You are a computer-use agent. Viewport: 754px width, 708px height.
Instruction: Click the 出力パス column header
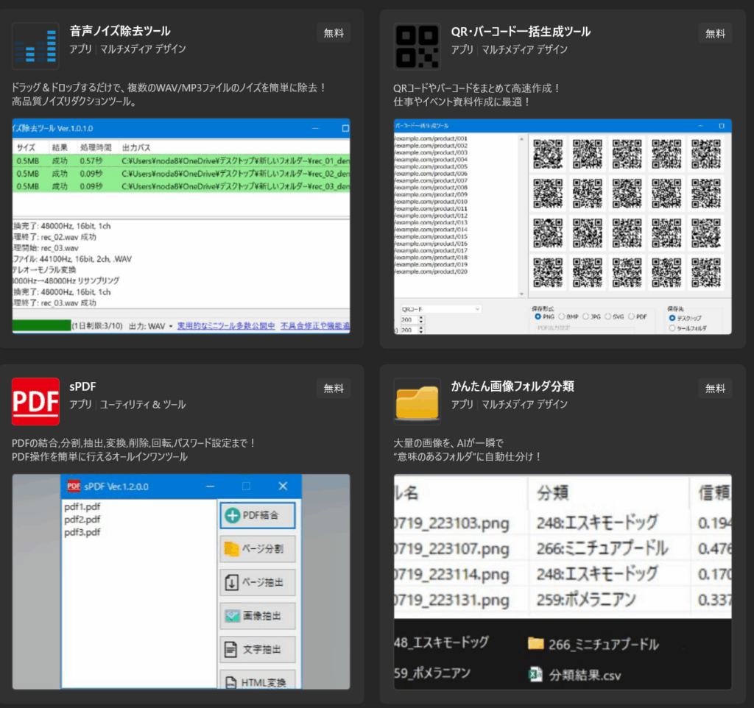coord(135,148)
